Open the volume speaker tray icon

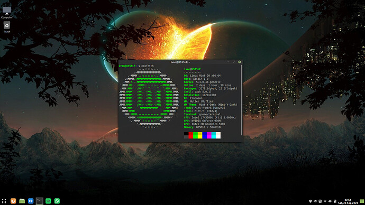(330, 201)
